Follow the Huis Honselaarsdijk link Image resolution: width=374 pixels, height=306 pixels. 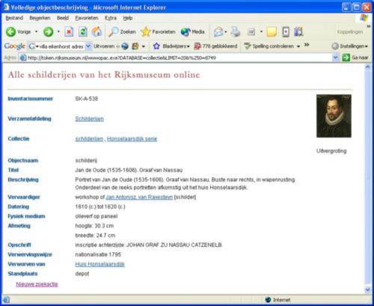pyautogui.click(x=99, y=264)
